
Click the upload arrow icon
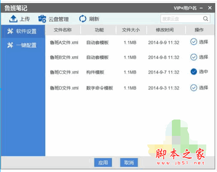tap(13, 19)
